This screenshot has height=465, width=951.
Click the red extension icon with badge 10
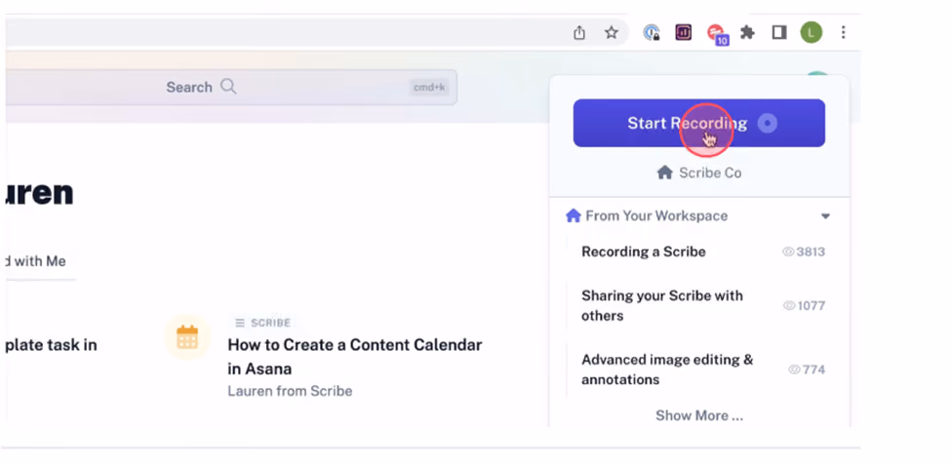(x=717, y=33)
